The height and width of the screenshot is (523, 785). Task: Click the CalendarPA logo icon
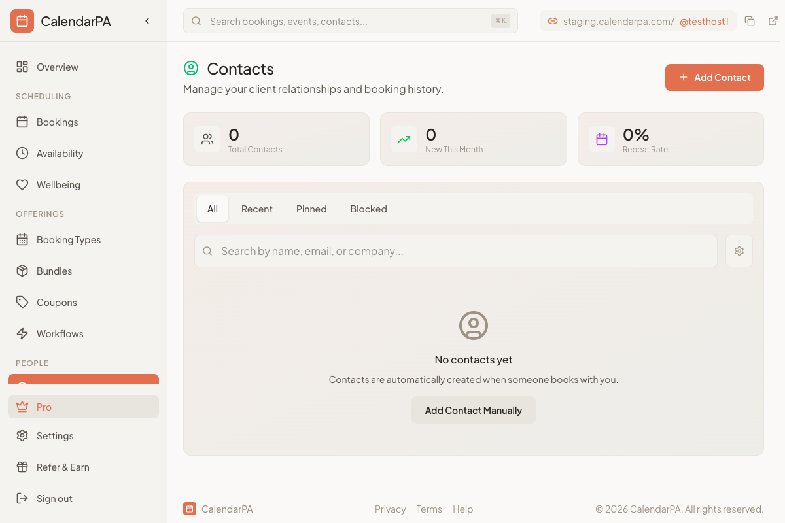pos(22,20)
